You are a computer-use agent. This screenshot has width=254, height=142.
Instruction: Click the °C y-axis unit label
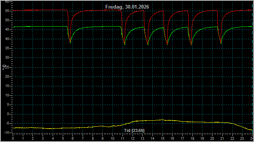click(4, 67)
